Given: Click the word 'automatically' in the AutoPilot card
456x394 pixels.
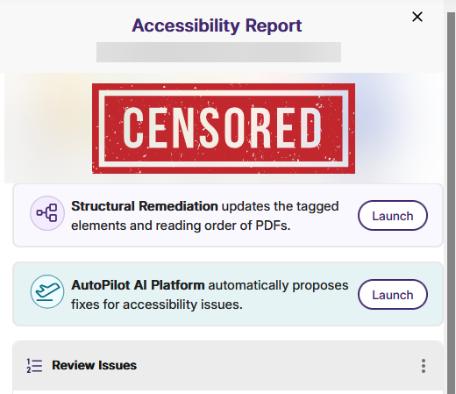Looking at the screenshot, I should point(248,285).
